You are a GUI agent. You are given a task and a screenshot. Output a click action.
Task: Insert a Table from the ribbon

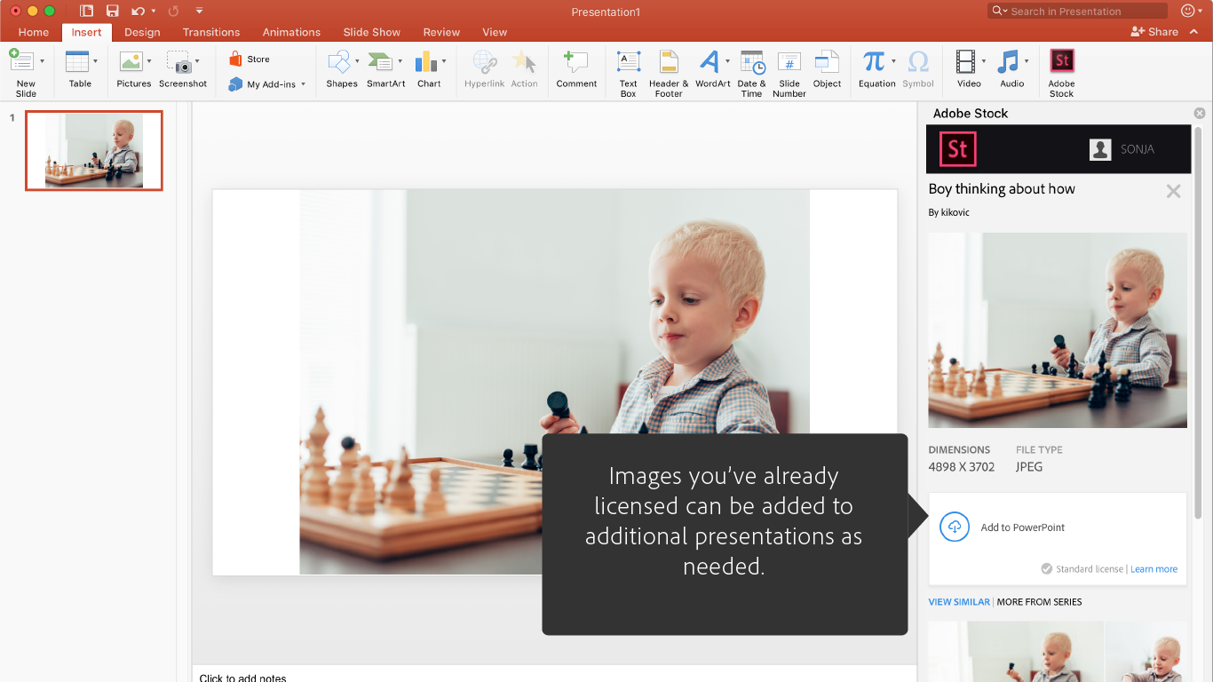pos(78,61)
